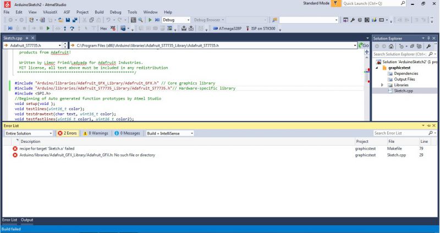
Task: Select the Error List tab at bottom
Action: tap(9, 220)
